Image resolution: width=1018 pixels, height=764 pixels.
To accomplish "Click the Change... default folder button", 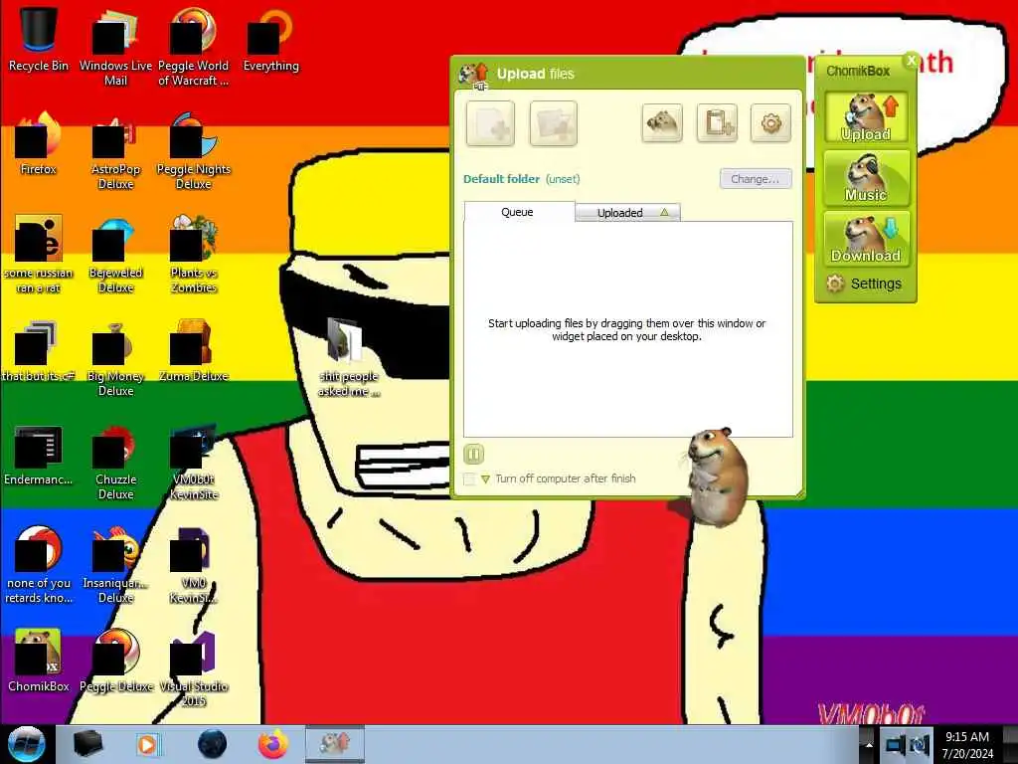I will [x=756, y=179].
